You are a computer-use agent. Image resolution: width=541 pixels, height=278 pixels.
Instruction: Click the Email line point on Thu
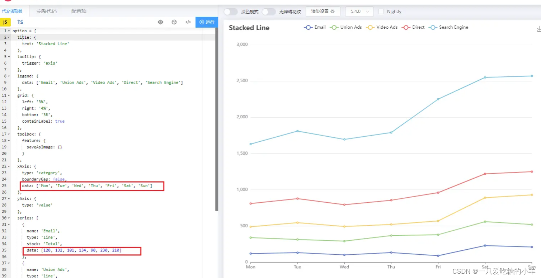391,253
